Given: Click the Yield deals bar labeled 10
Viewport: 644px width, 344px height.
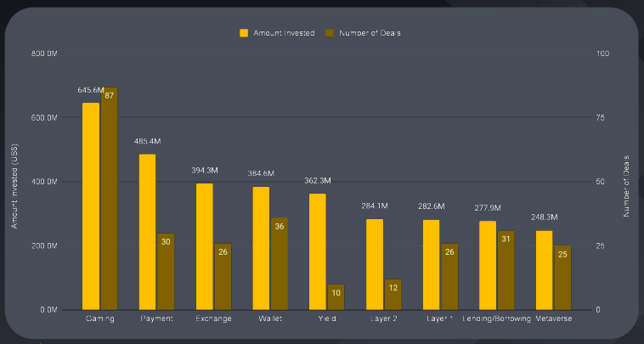Looking at the screenshot, I should 336,297.
